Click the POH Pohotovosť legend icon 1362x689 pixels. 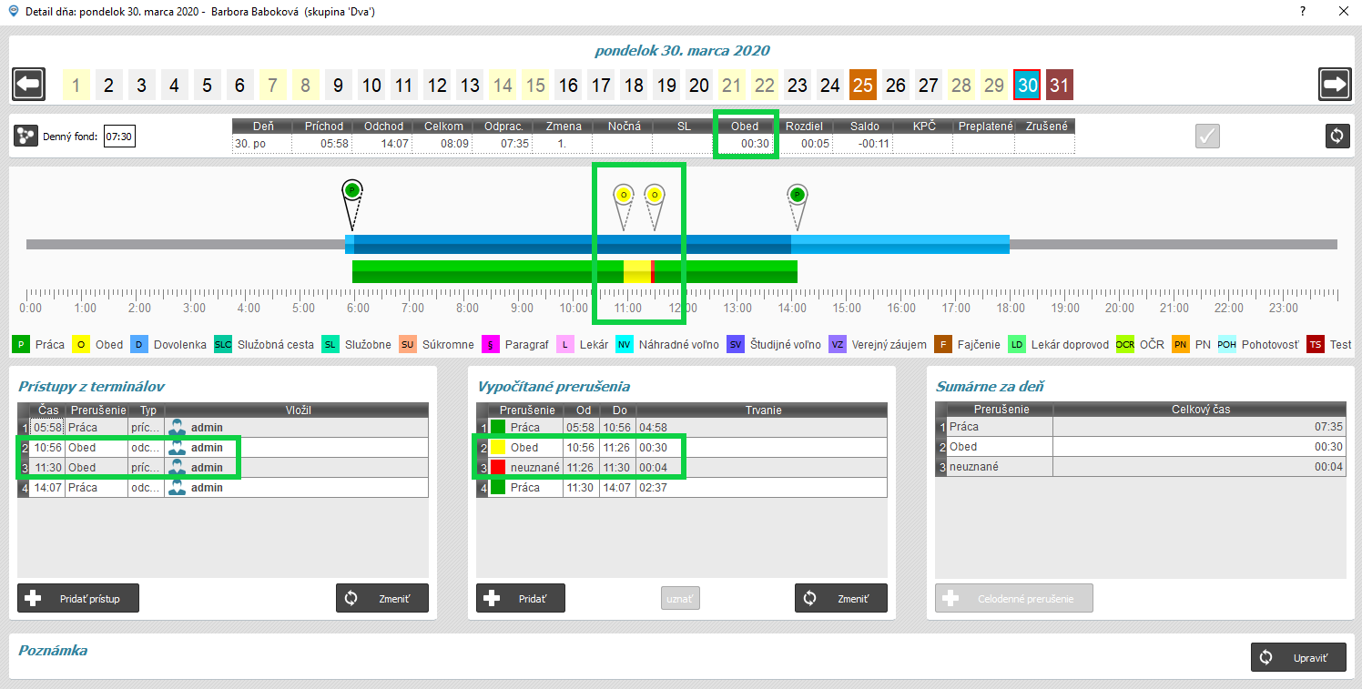click(x=1226, y=345)
